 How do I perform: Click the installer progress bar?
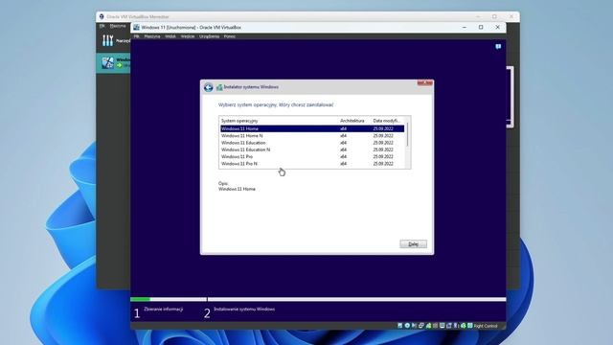click(x=318, y=299)
